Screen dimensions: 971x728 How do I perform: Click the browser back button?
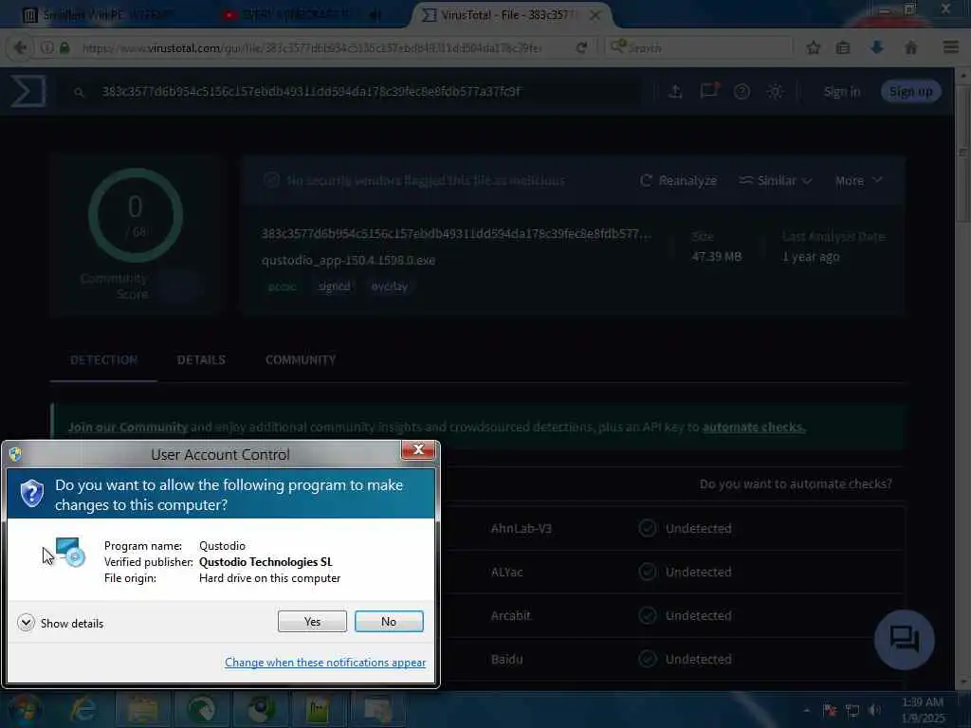click(x=21, y=47)
